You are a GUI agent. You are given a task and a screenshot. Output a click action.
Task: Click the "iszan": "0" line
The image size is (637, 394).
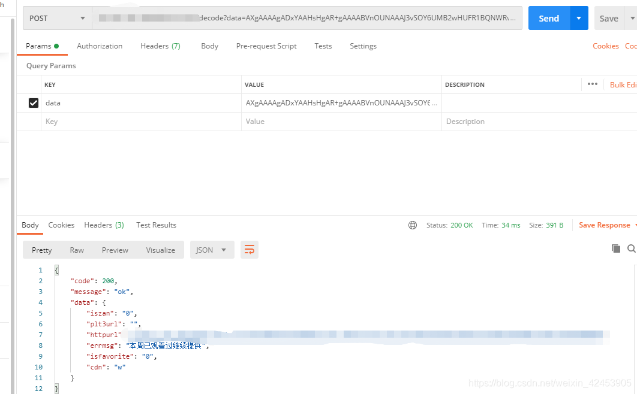click(x=112, y=313)
